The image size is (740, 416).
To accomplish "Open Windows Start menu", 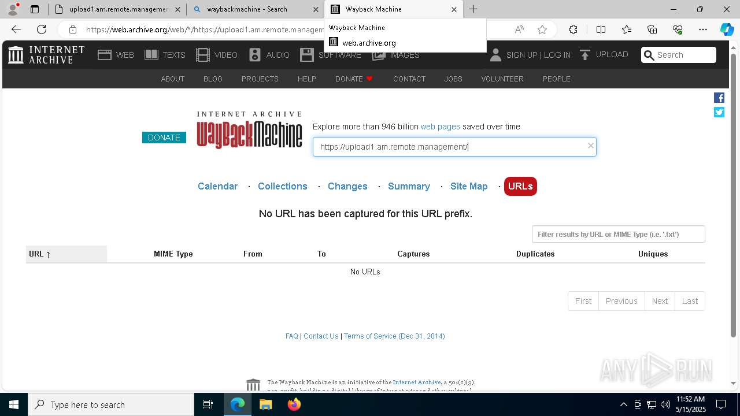I will [14, 404].
